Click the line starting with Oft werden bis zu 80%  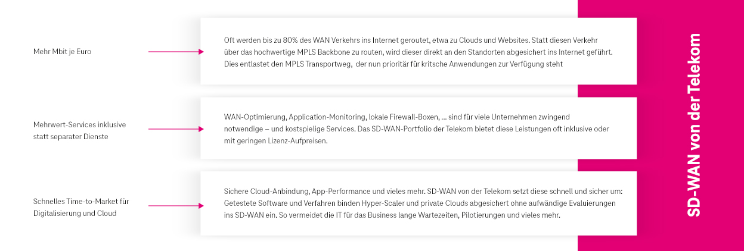click(x=417, y=40)
